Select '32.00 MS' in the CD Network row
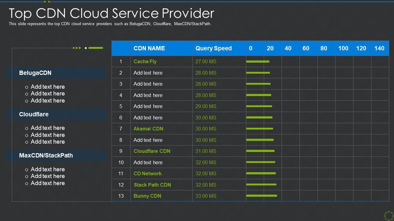394x221 pixels. click(x=206, y=173)
